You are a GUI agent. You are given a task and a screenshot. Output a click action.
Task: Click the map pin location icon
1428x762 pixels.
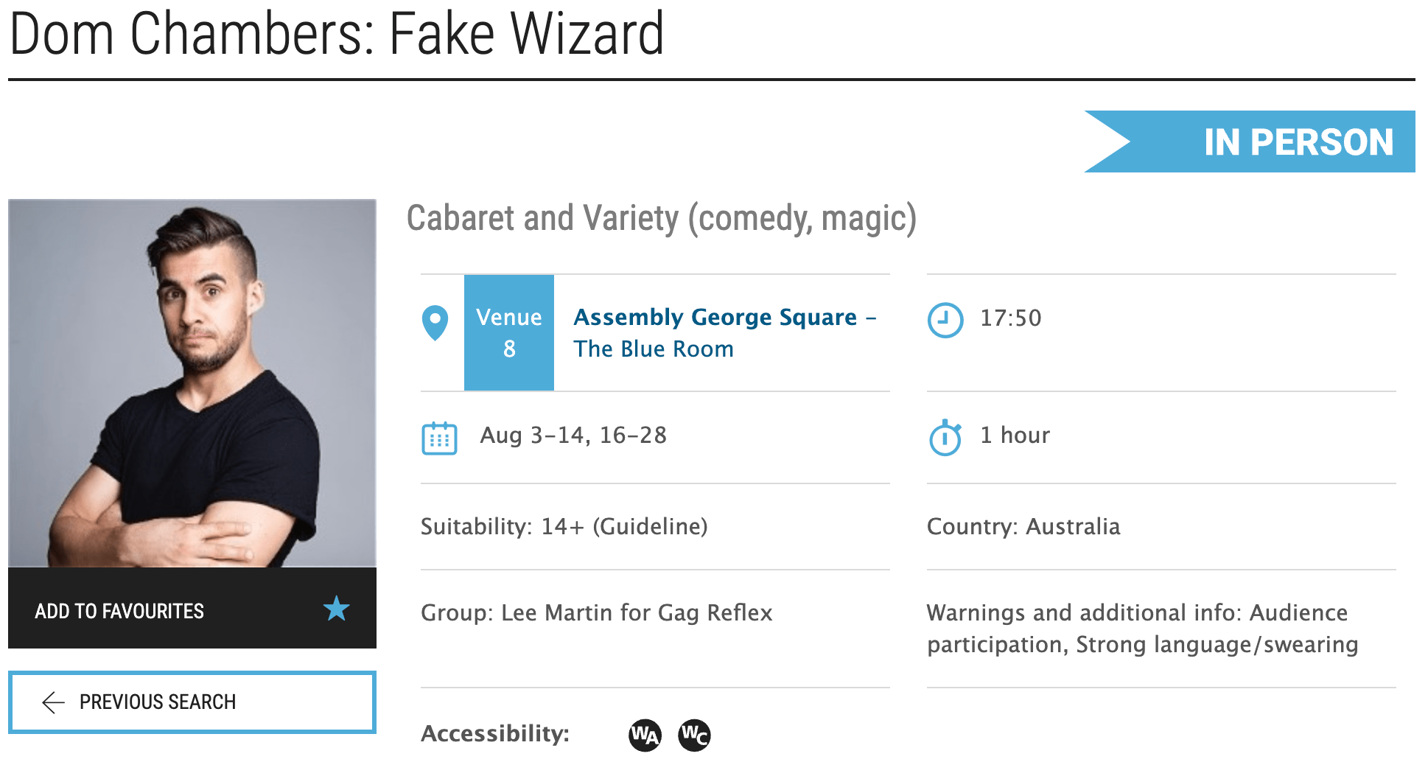(x=435, y=323)
